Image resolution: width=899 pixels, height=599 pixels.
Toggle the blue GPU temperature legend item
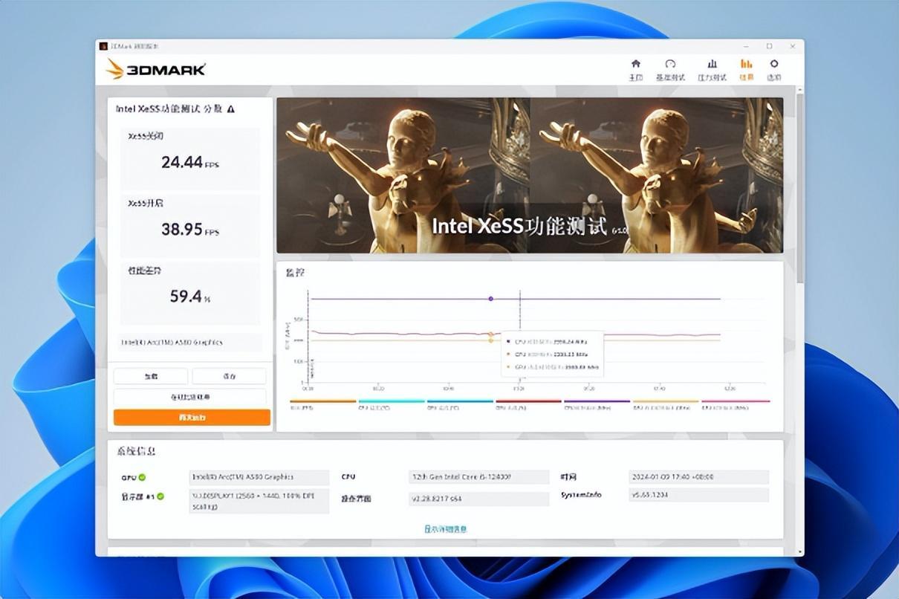[460, 405]
